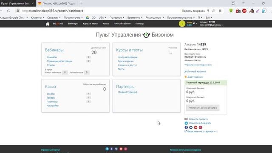
Task: Bookmark this page with the bookmark icon
Action: coord(220,11)
